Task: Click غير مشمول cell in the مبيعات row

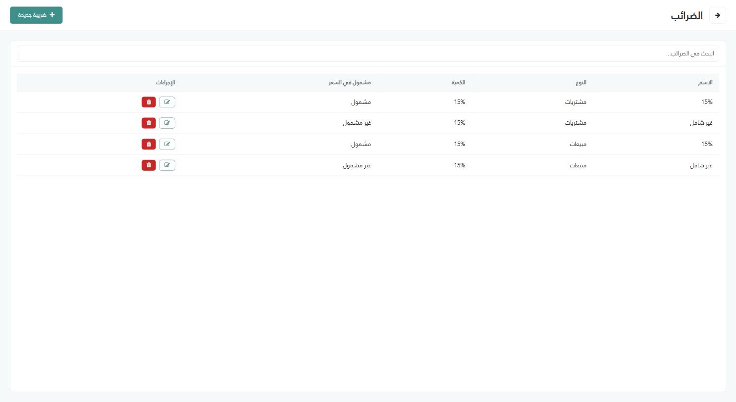Action: tap(357, 165)
